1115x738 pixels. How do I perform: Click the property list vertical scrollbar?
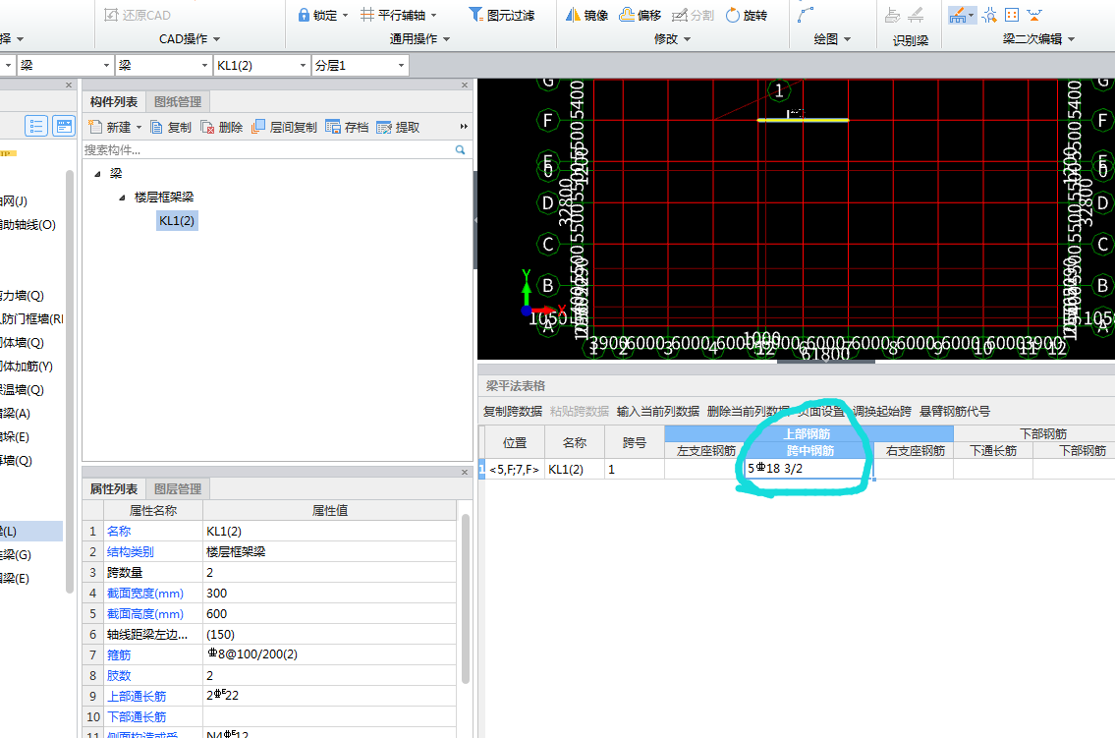coord(466,598)
